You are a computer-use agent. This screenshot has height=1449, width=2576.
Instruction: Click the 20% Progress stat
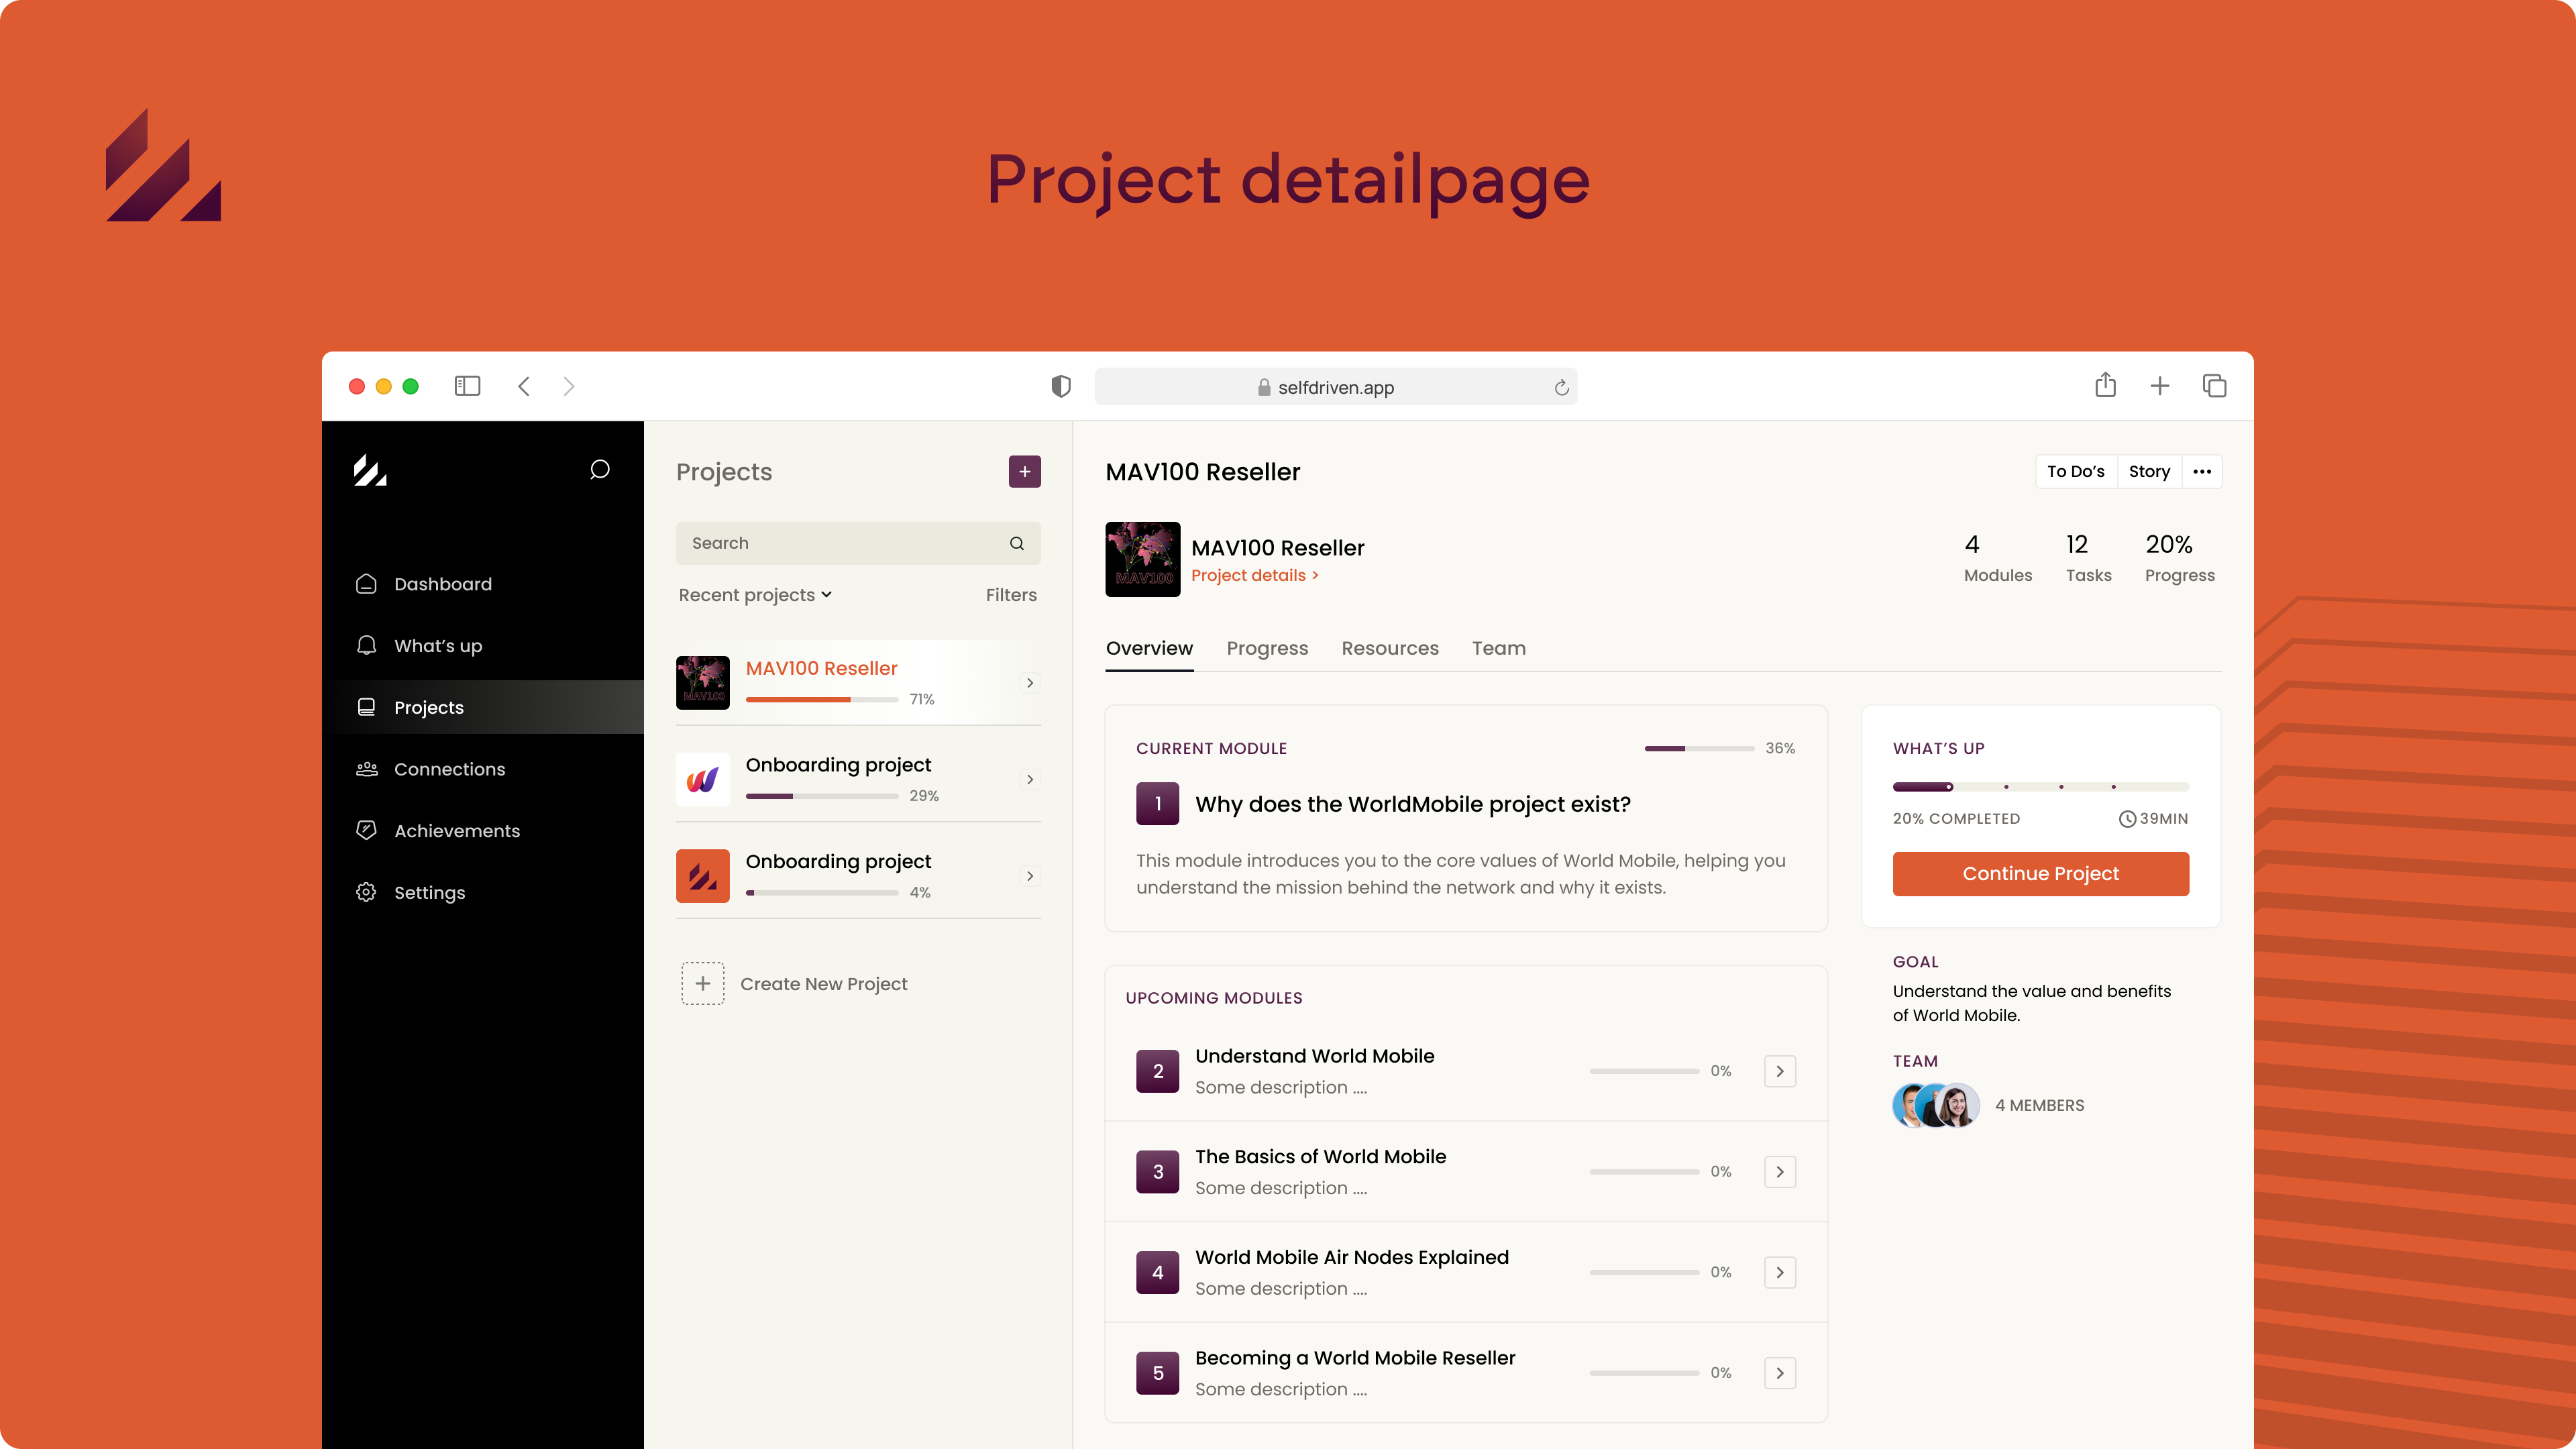click(x=2179, y=558)
